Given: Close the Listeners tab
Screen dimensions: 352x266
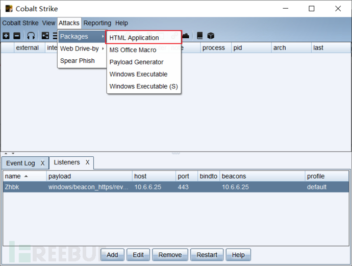Looking at the screenshot, I should coord(88,162).
